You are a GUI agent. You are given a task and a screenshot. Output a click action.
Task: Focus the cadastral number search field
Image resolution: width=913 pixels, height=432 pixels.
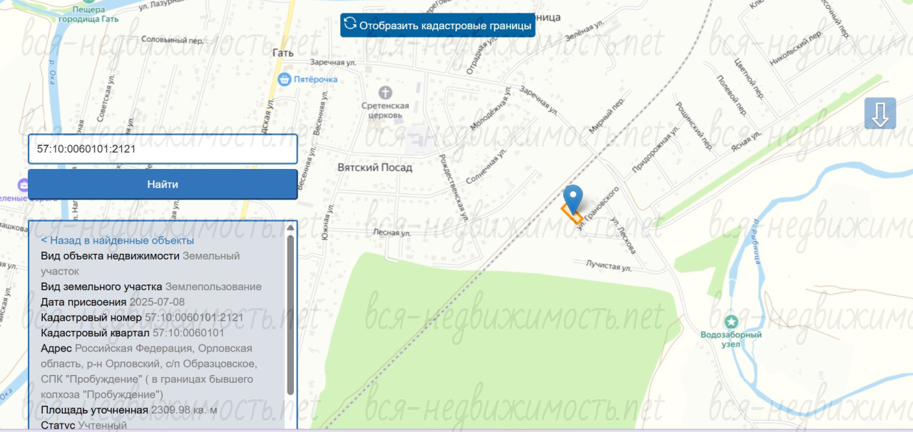point(163,150)
